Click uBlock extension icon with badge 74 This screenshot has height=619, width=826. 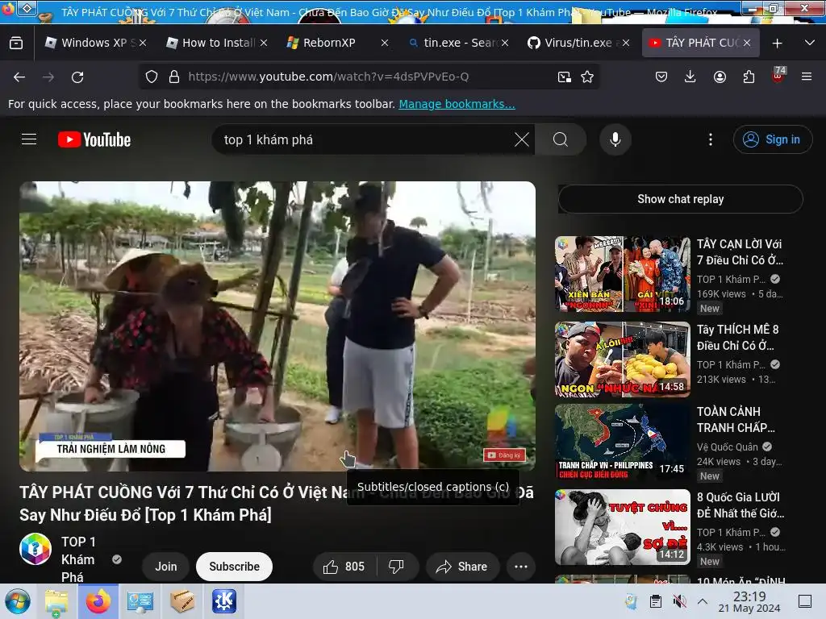pos(778,75)
